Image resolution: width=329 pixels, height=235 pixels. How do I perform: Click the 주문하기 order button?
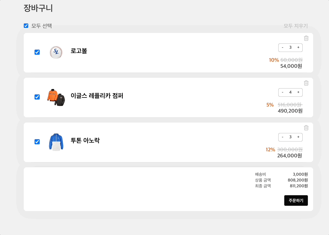click(296, 200)
